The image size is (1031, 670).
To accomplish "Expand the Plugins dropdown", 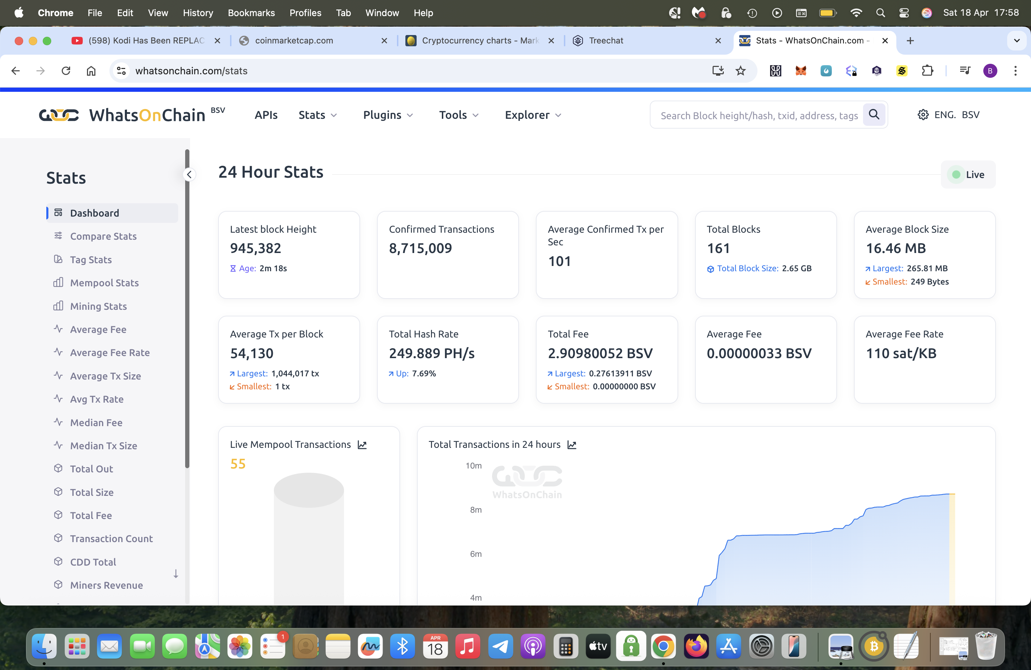I will click(x=388, y=115).
